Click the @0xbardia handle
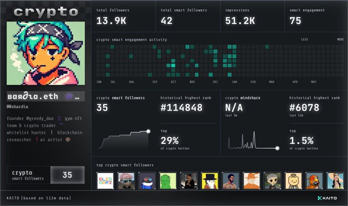Screen dimensions: 348x206 (17, 107)
